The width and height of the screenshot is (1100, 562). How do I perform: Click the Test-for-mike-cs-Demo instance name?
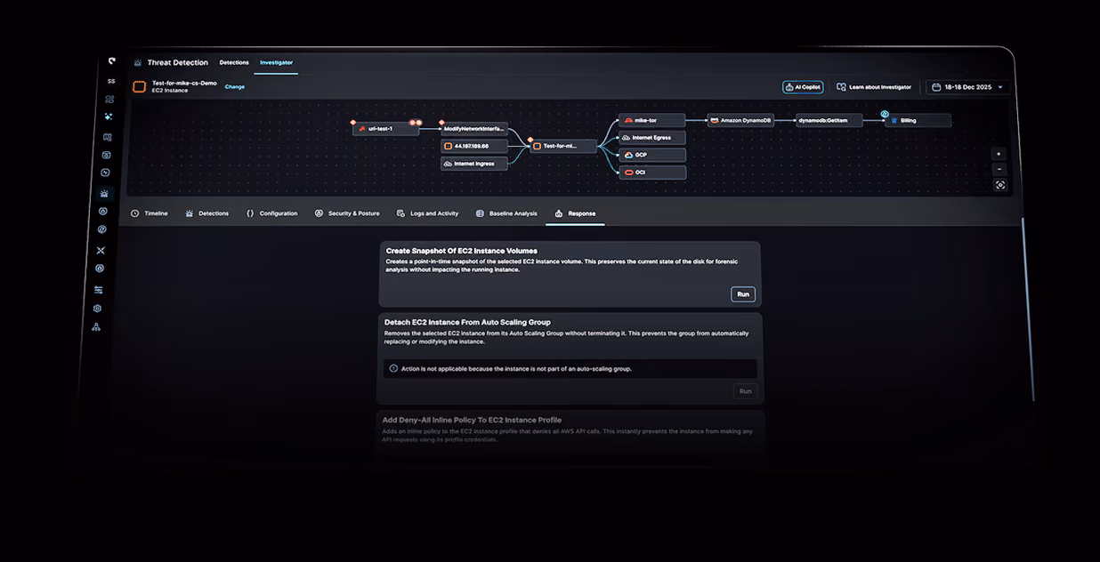(x=184, y=83)
